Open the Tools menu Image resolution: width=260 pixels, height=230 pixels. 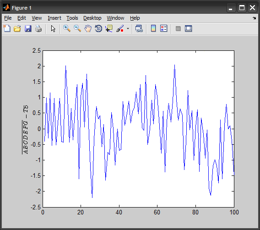click(x=72, y=18)
